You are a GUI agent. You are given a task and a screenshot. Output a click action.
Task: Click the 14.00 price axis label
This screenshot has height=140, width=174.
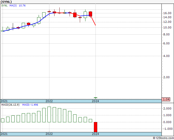coord(167,17)
